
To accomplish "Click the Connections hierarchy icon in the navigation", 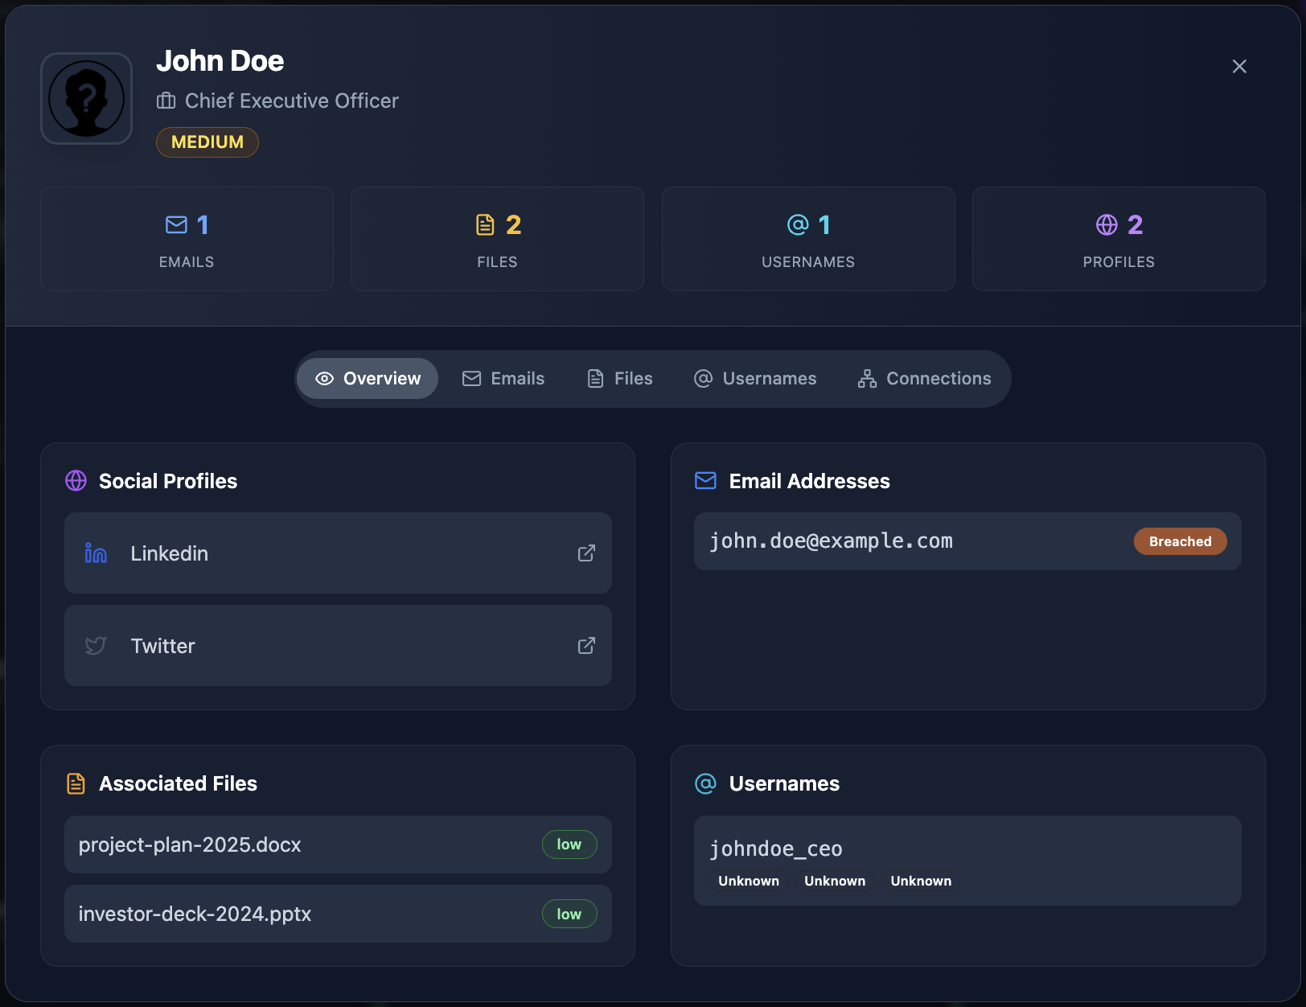I will (x=867, y=378).
